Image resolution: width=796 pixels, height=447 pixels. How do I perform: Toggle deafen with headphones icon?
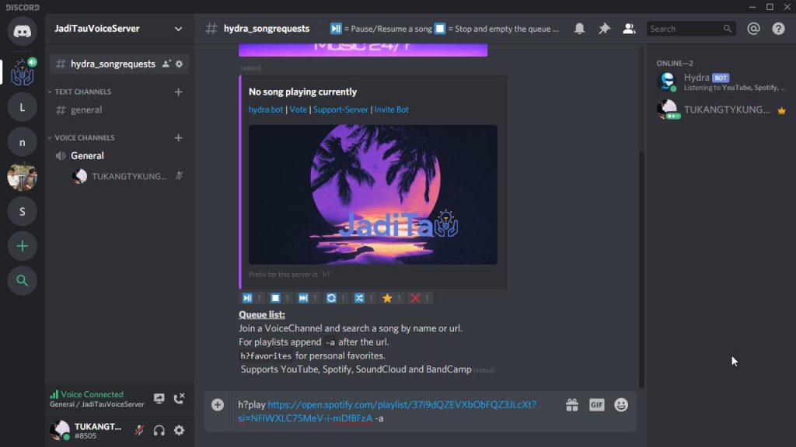(159, 431)
